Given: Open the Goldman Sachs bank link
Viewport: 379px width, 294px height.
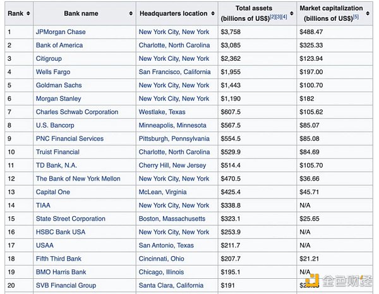Looking at the screenshot, I should pos(59,85).
